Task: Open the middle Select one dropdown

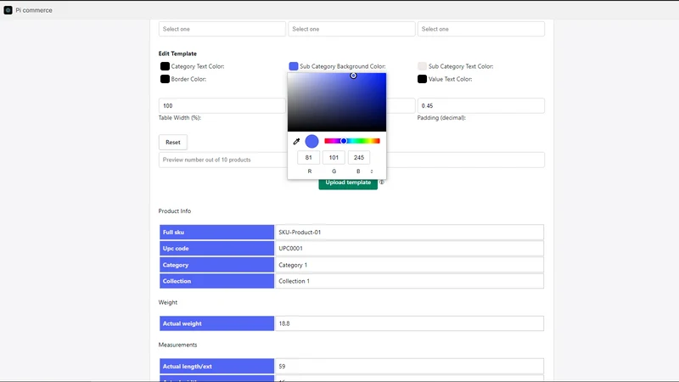Action: pos(351,29)
